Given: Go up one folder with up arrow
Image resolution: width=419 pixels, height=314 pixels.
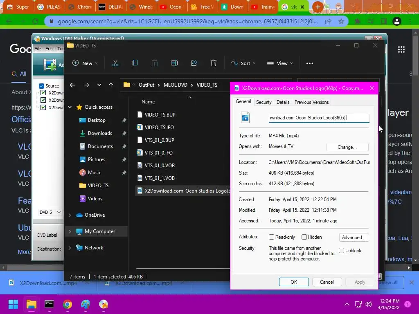Looking at the screenshot, I should (111, 85).
